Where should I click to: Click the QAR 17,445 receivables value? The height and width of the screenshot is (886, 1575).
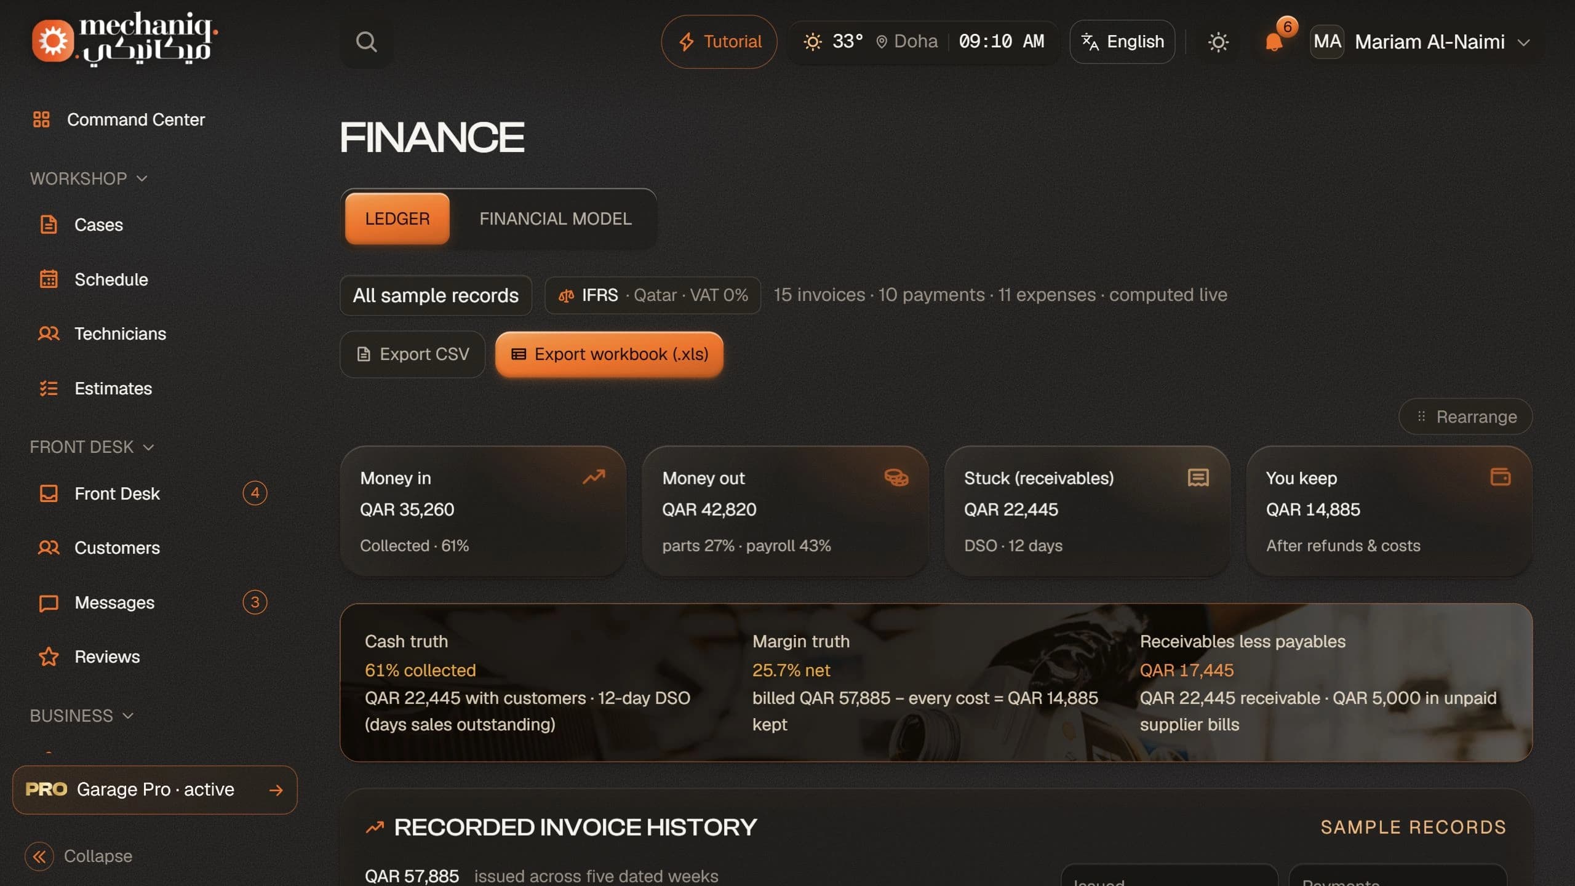[1186, 670]
